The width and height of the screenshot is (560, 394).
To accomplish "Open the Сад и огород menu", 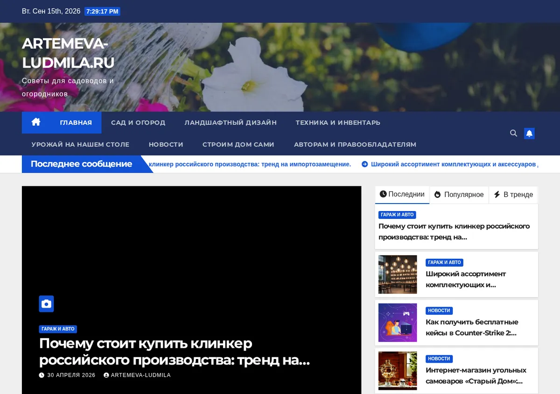I will coord(138,122).
